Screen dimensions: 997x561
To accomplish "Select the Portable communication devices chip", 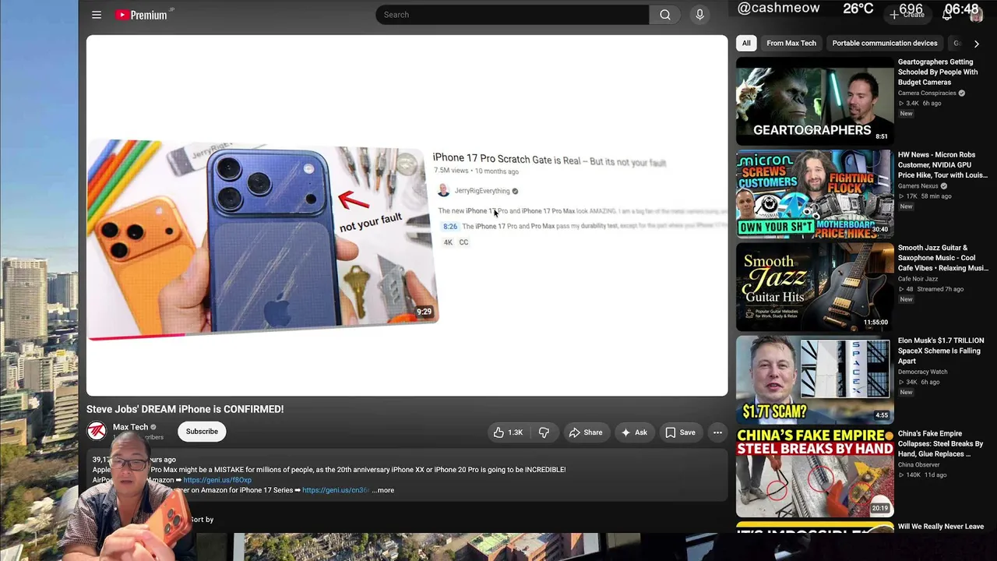I will (885, 44).
